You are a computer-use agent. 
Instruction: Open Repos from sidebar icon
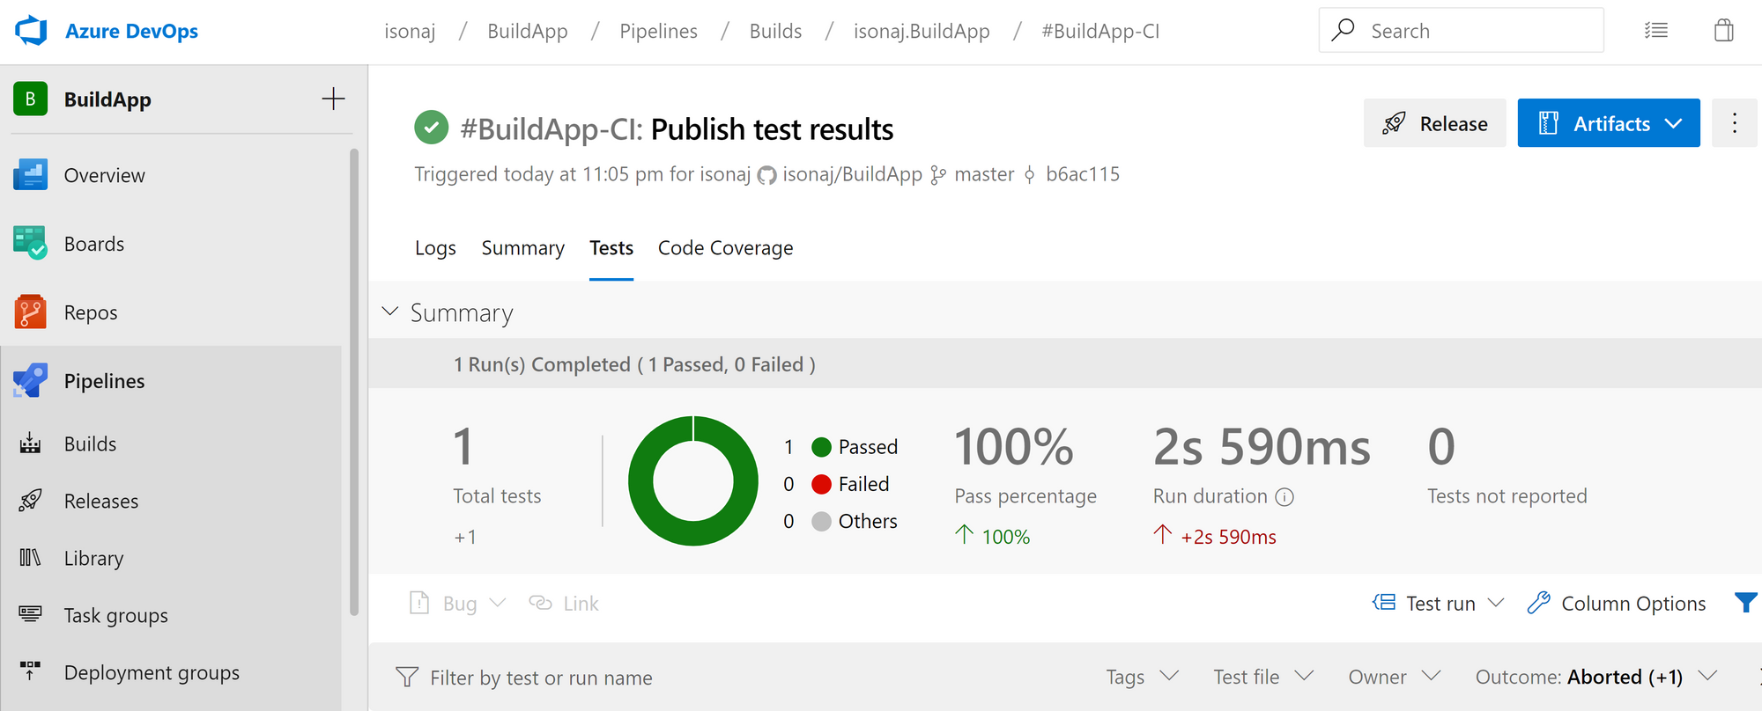tap(31, 312)
